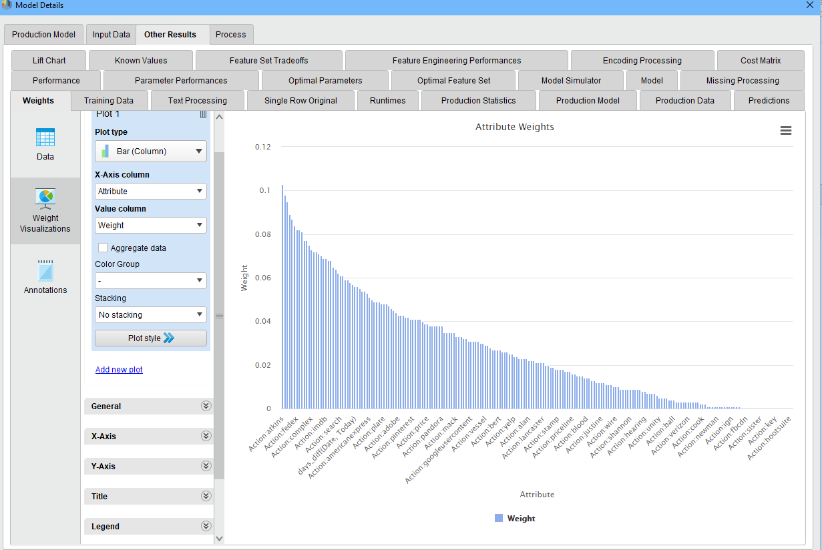
Task: Click the Weight legend color marker
Action: (x=499, y=518)
